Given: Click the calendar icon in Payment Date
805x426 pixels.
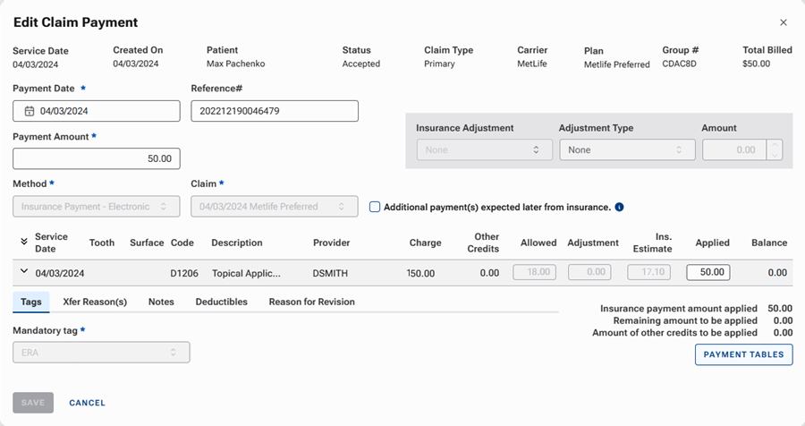Looking at the screenshot, I should 30,111.
